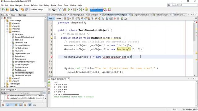Open the Navigate menu
The image size is (198, 111).
point(19,5)
